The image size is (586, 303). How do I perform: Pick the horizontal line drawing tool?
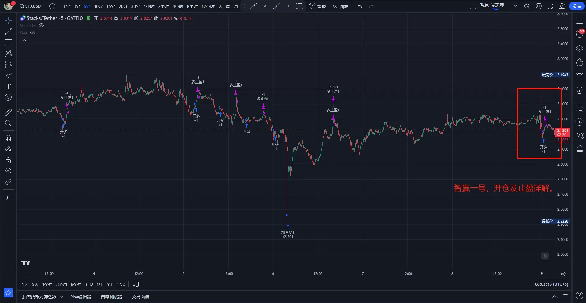288,6
